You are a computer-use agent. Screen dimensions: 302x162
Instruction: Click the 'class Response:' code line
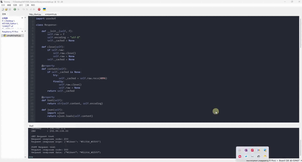(x=47, y=25)
